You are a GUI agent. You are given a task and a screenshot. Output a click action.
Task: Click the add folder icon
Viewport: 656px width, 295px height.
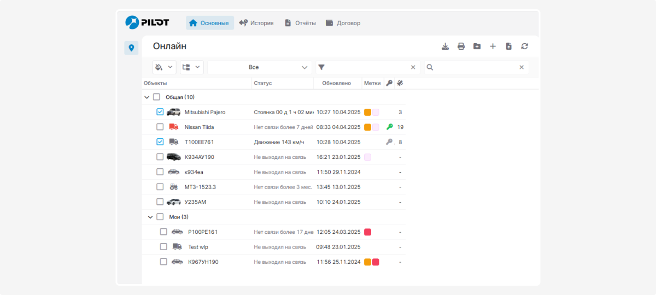[x=477, y=46]
